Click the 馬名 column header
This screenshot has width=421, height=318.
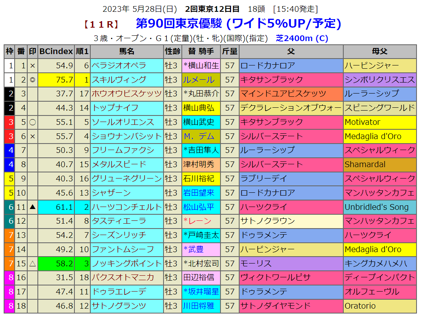pos(127,51)
